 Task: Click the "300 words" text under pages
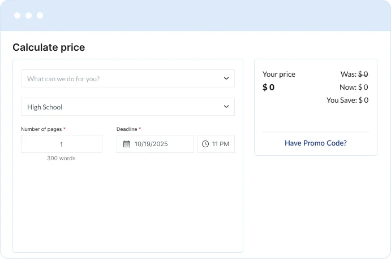pos(61,159)
